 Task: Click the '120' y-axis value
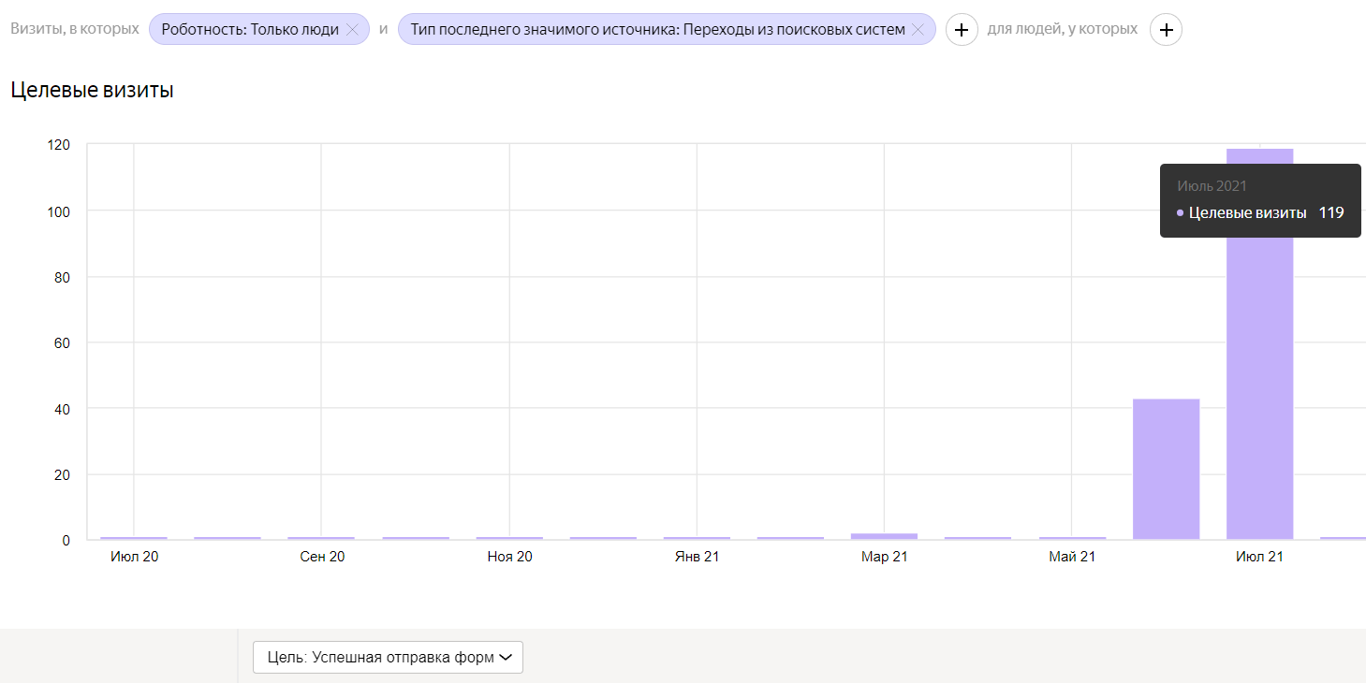pos(59,145)
